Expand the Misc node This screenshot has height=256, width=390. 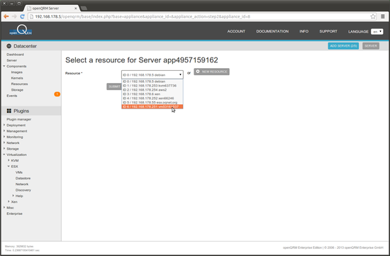pyautogui.click(x=4, y=208)
